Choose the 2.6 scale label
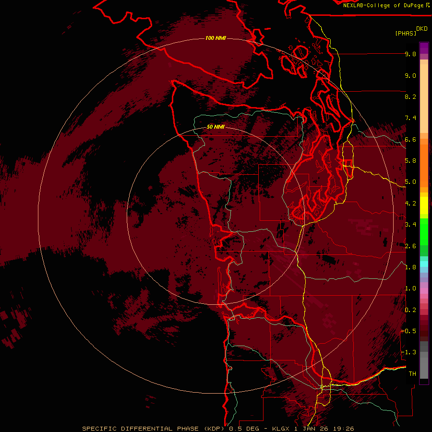This screenshot has width=432, height=432. [x=410, y=246]
